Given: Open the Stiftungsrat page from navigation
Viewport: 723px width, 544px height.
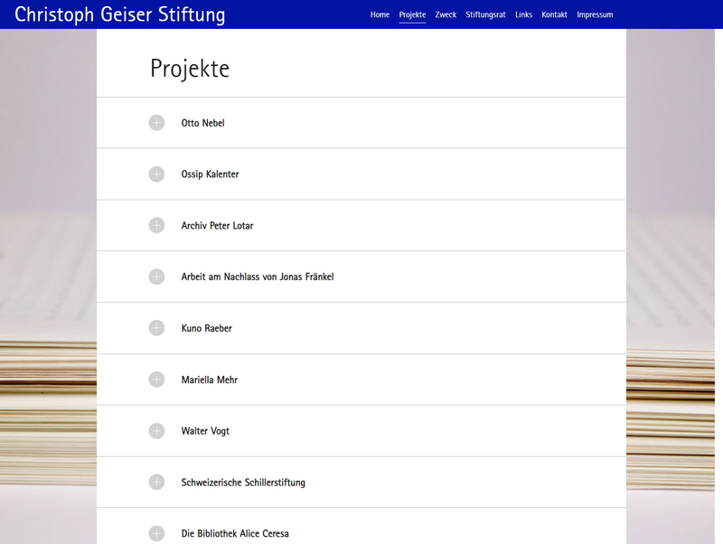Looking at the screenshot, I should tap(485, 15).
